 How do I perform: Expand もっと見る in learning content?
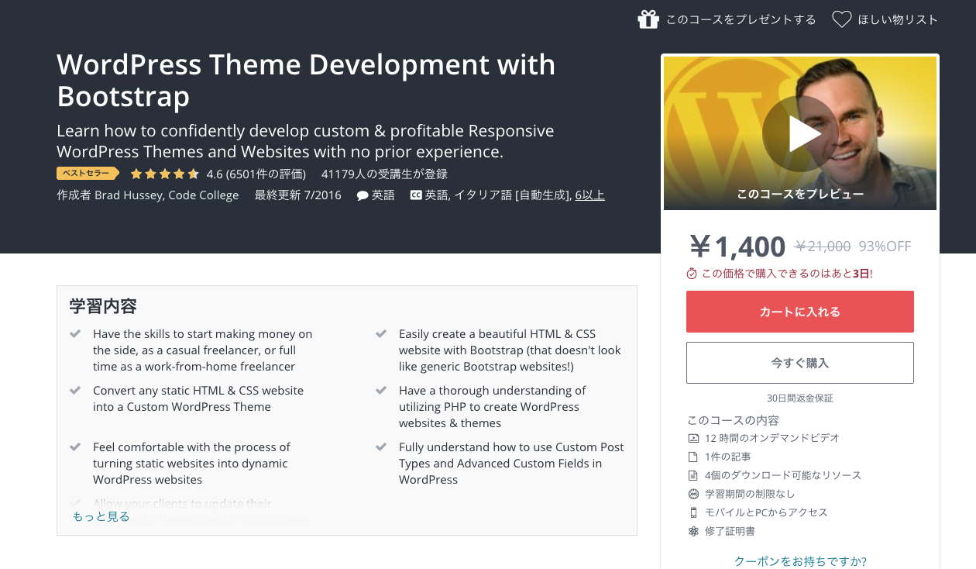tap(101, 516)
